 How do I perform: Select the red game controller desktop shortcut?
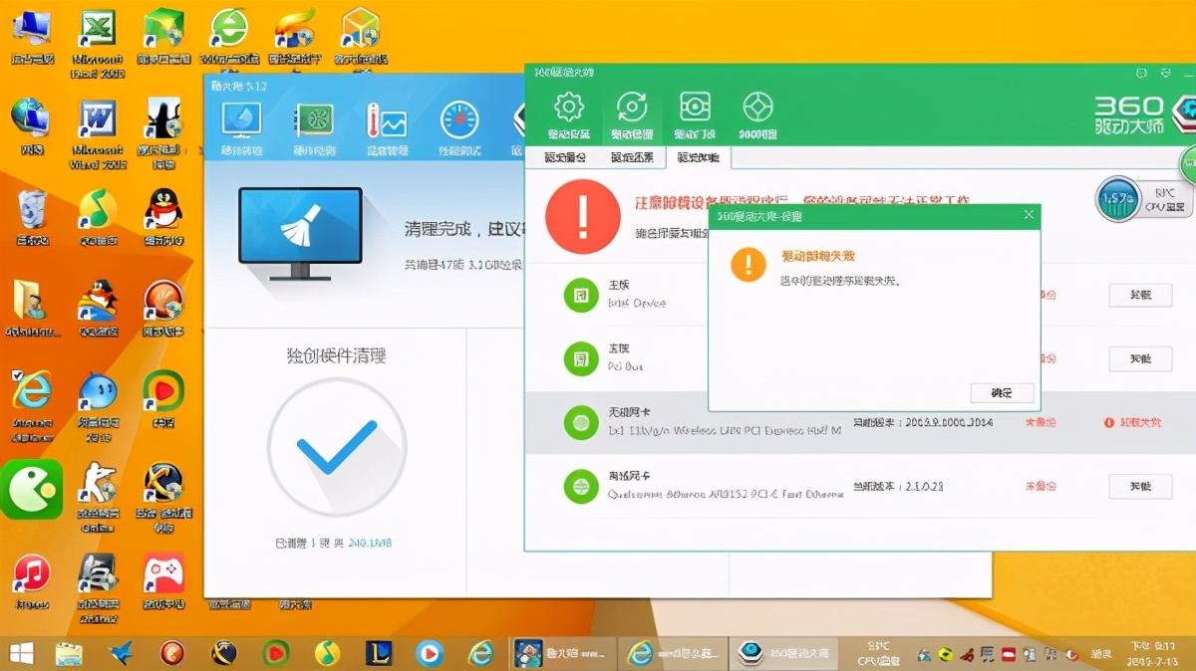coord(163,580)
